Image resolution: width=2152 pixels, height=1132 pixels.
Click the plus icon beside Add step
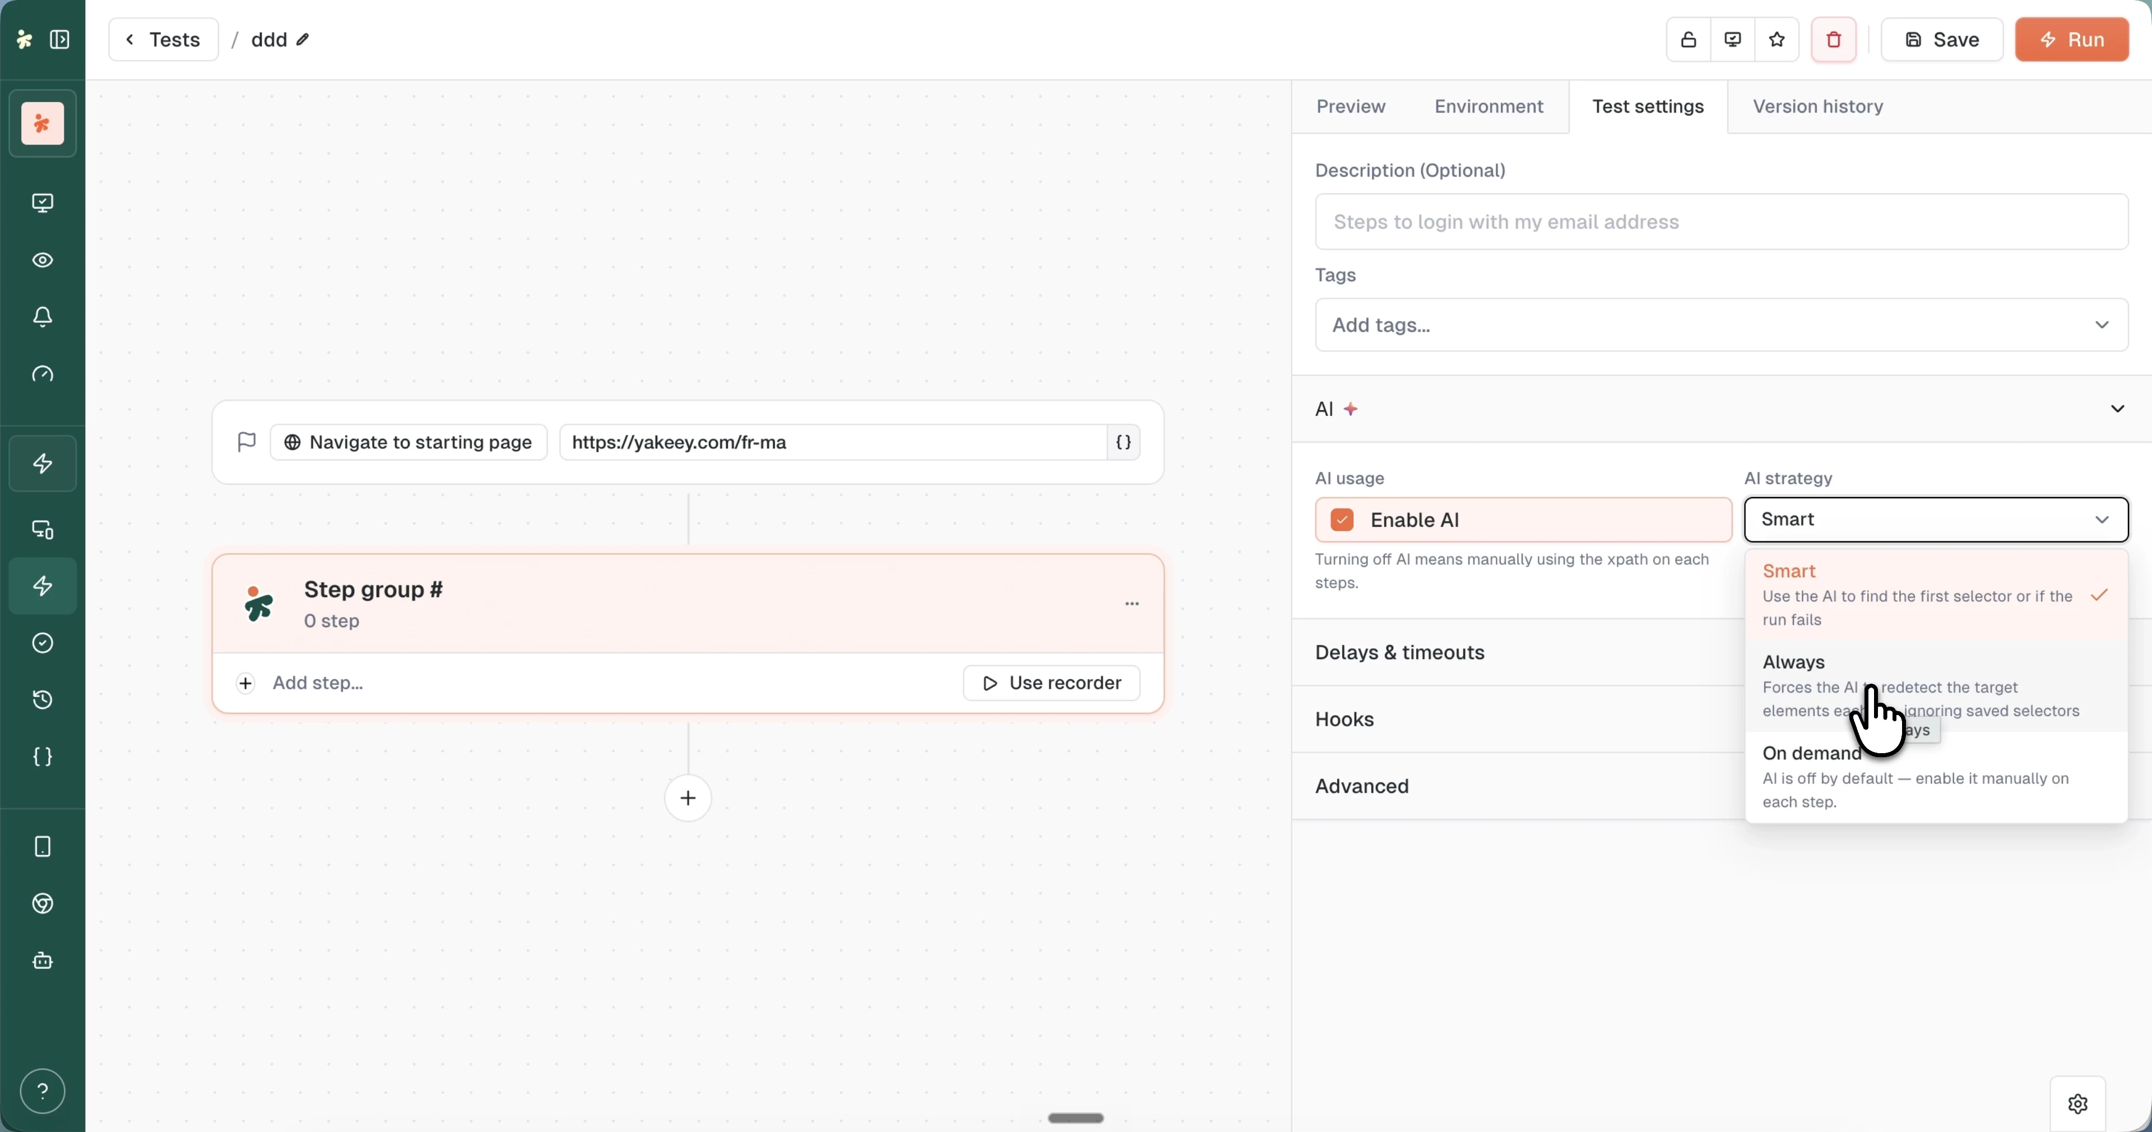pos(245,683)
